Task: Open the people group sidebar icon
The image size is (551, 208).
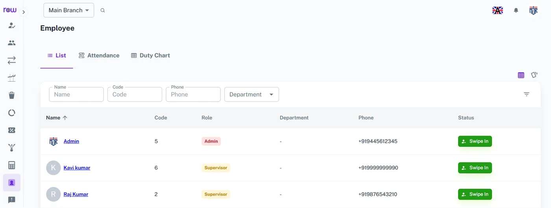Action: pos(12,43)
